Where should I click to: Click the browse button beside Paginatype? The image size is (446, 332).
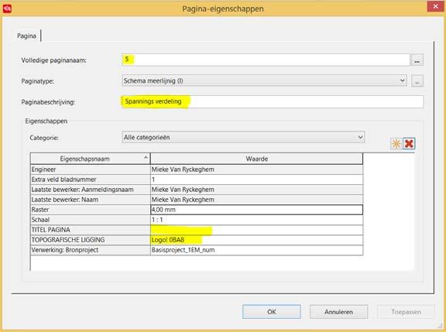point(417,81)
